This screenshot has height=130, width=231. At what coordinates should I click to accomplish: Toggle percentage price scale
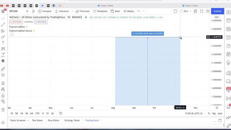[209, 113]
